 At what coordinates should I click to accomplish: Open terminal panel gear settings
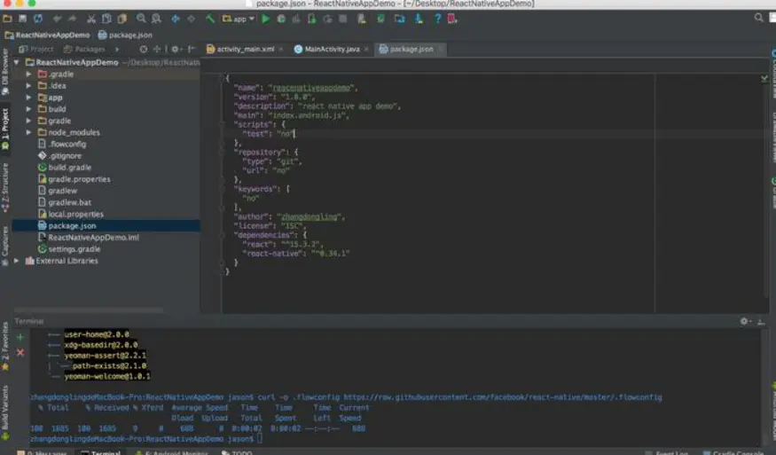click(745, 321)
